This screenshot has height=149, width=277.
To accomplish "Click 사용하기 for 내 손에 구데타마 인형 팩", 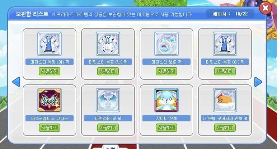I will 225,127.
